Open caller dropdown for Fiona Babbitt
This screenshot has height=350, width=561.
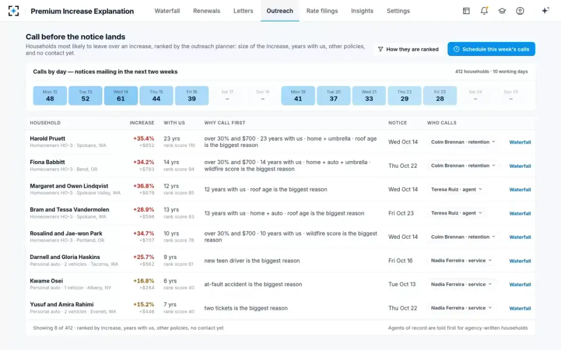point(463,166)
